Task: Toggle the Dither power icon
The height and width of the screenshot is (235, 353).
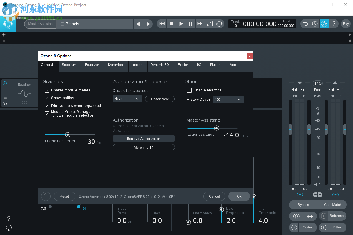Action: pyautogui.click(x=324, y=228)
